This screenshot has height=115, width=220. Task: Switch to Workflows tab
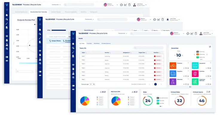pyautogui.click(x=97, y=43)
